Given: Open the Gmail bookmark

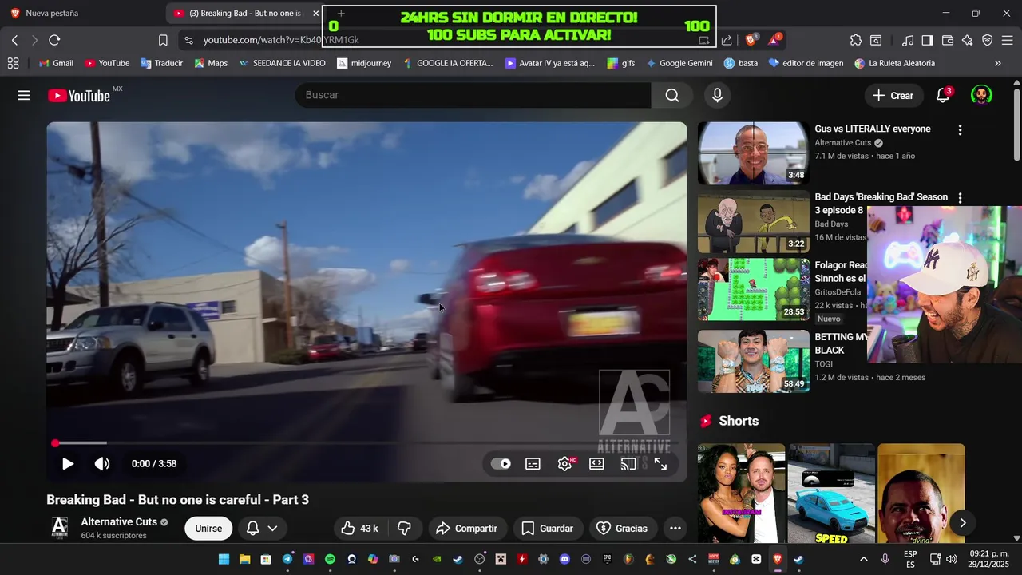Looking at the screenshot, I should (x=56, y=63).
